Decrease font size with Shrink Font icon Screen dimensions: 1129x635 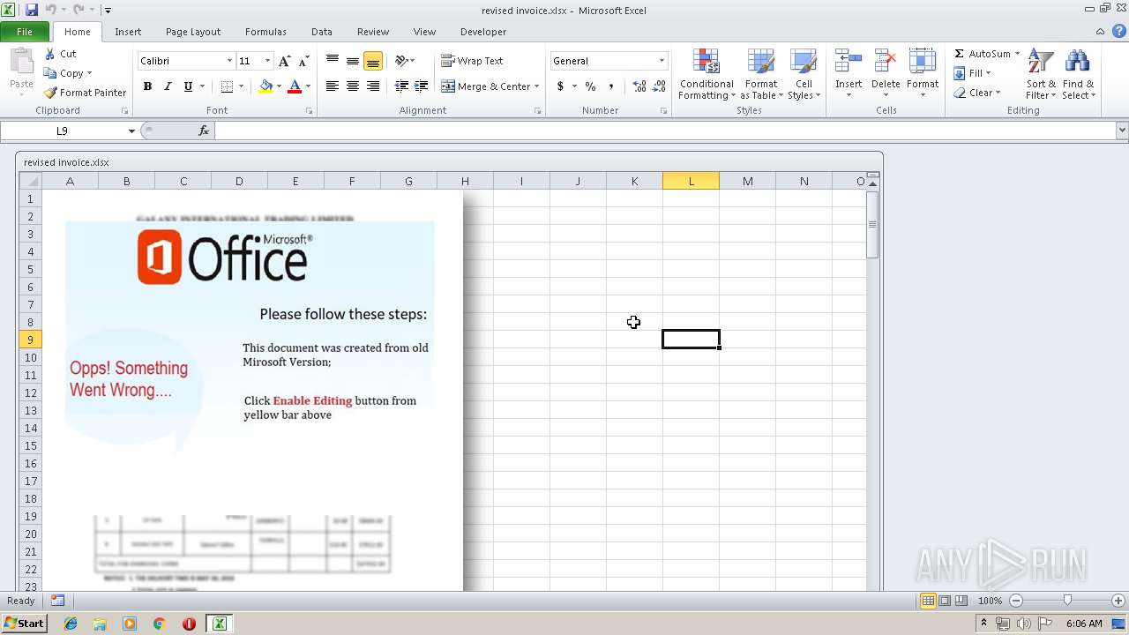click(303, 61)
